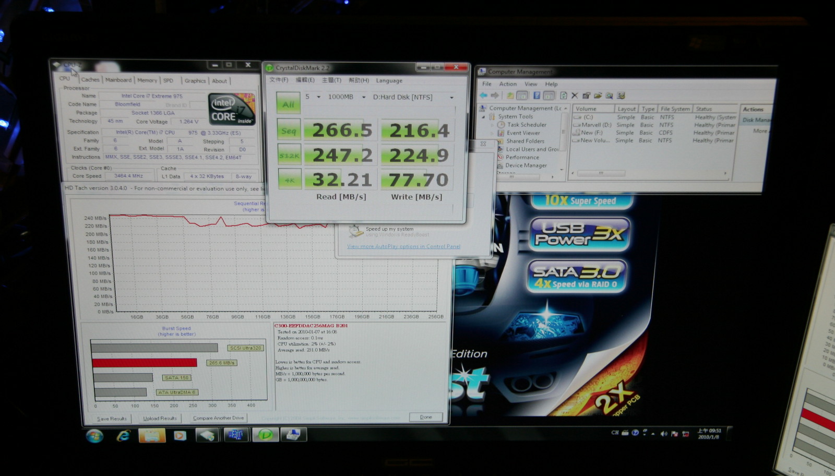Click Speed up my system AutoPlay option
This screenshot has height=476, width=835.
[389, 231]
